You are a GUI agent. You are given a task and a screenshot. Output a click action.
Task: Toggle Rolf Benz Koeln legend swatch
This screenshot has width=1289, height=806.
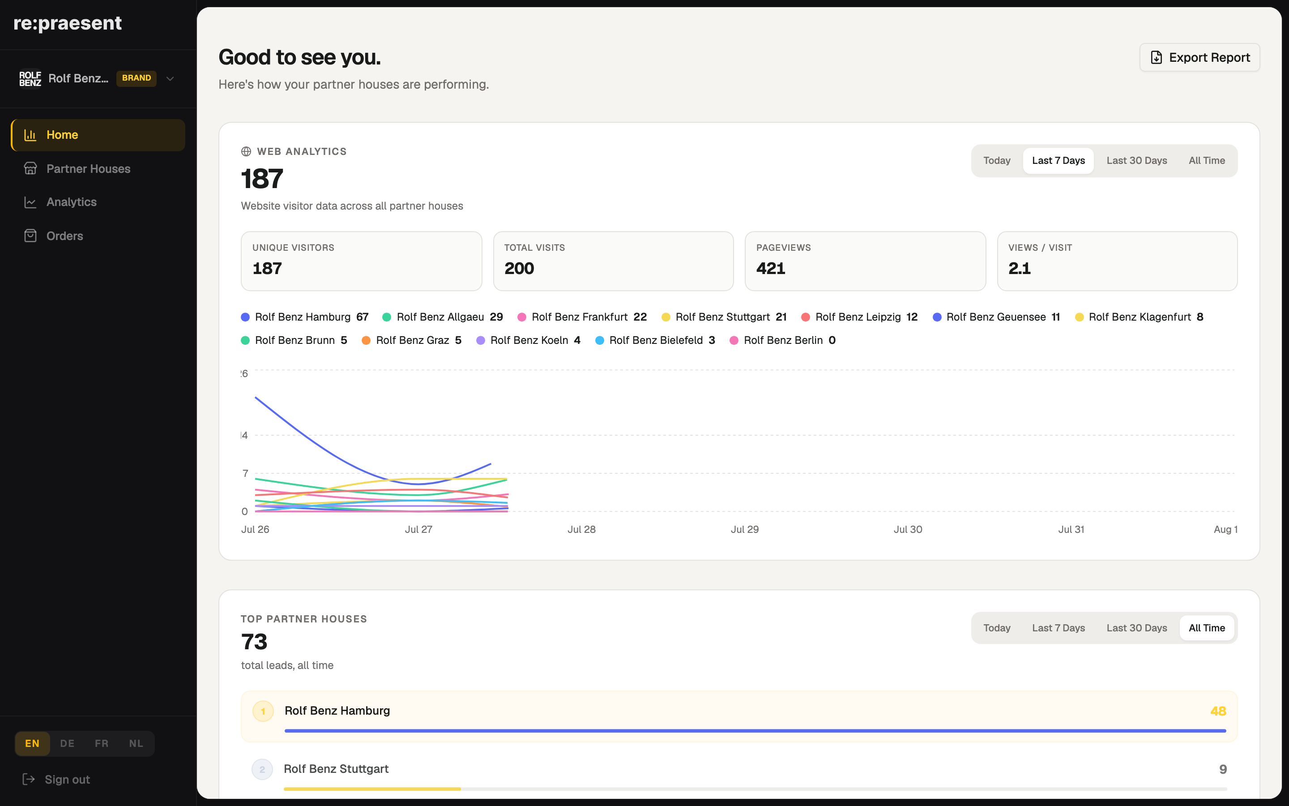(480, 341)
